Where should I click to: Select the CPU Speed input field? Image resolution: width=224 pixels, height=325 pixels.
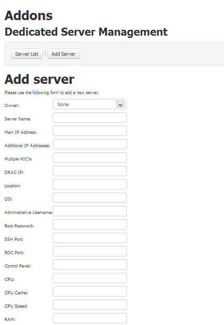90,304
